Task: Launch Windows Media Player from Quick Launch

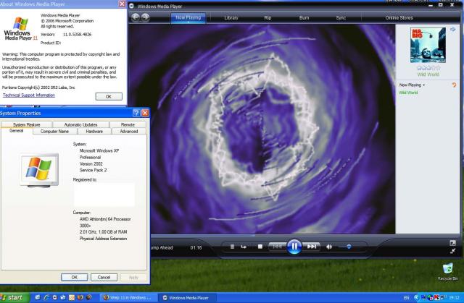Action: [55, 298]
